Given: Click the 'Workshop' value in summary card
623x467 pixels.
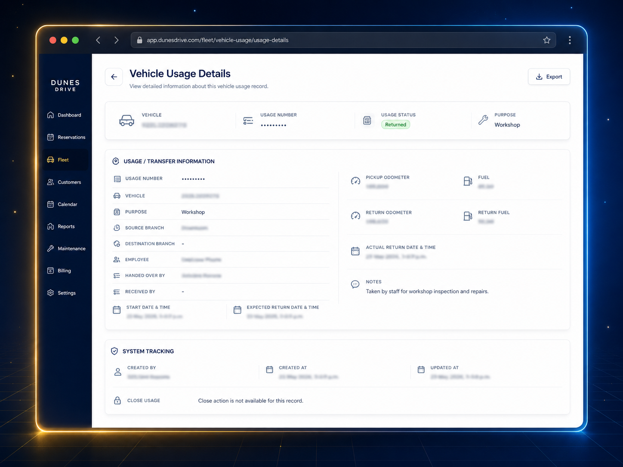Looking at the screenshot, I should (x=507, y=125).
